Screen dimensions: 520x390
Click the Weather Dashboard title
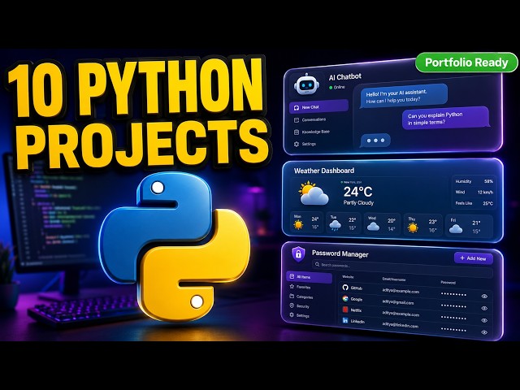324,171
